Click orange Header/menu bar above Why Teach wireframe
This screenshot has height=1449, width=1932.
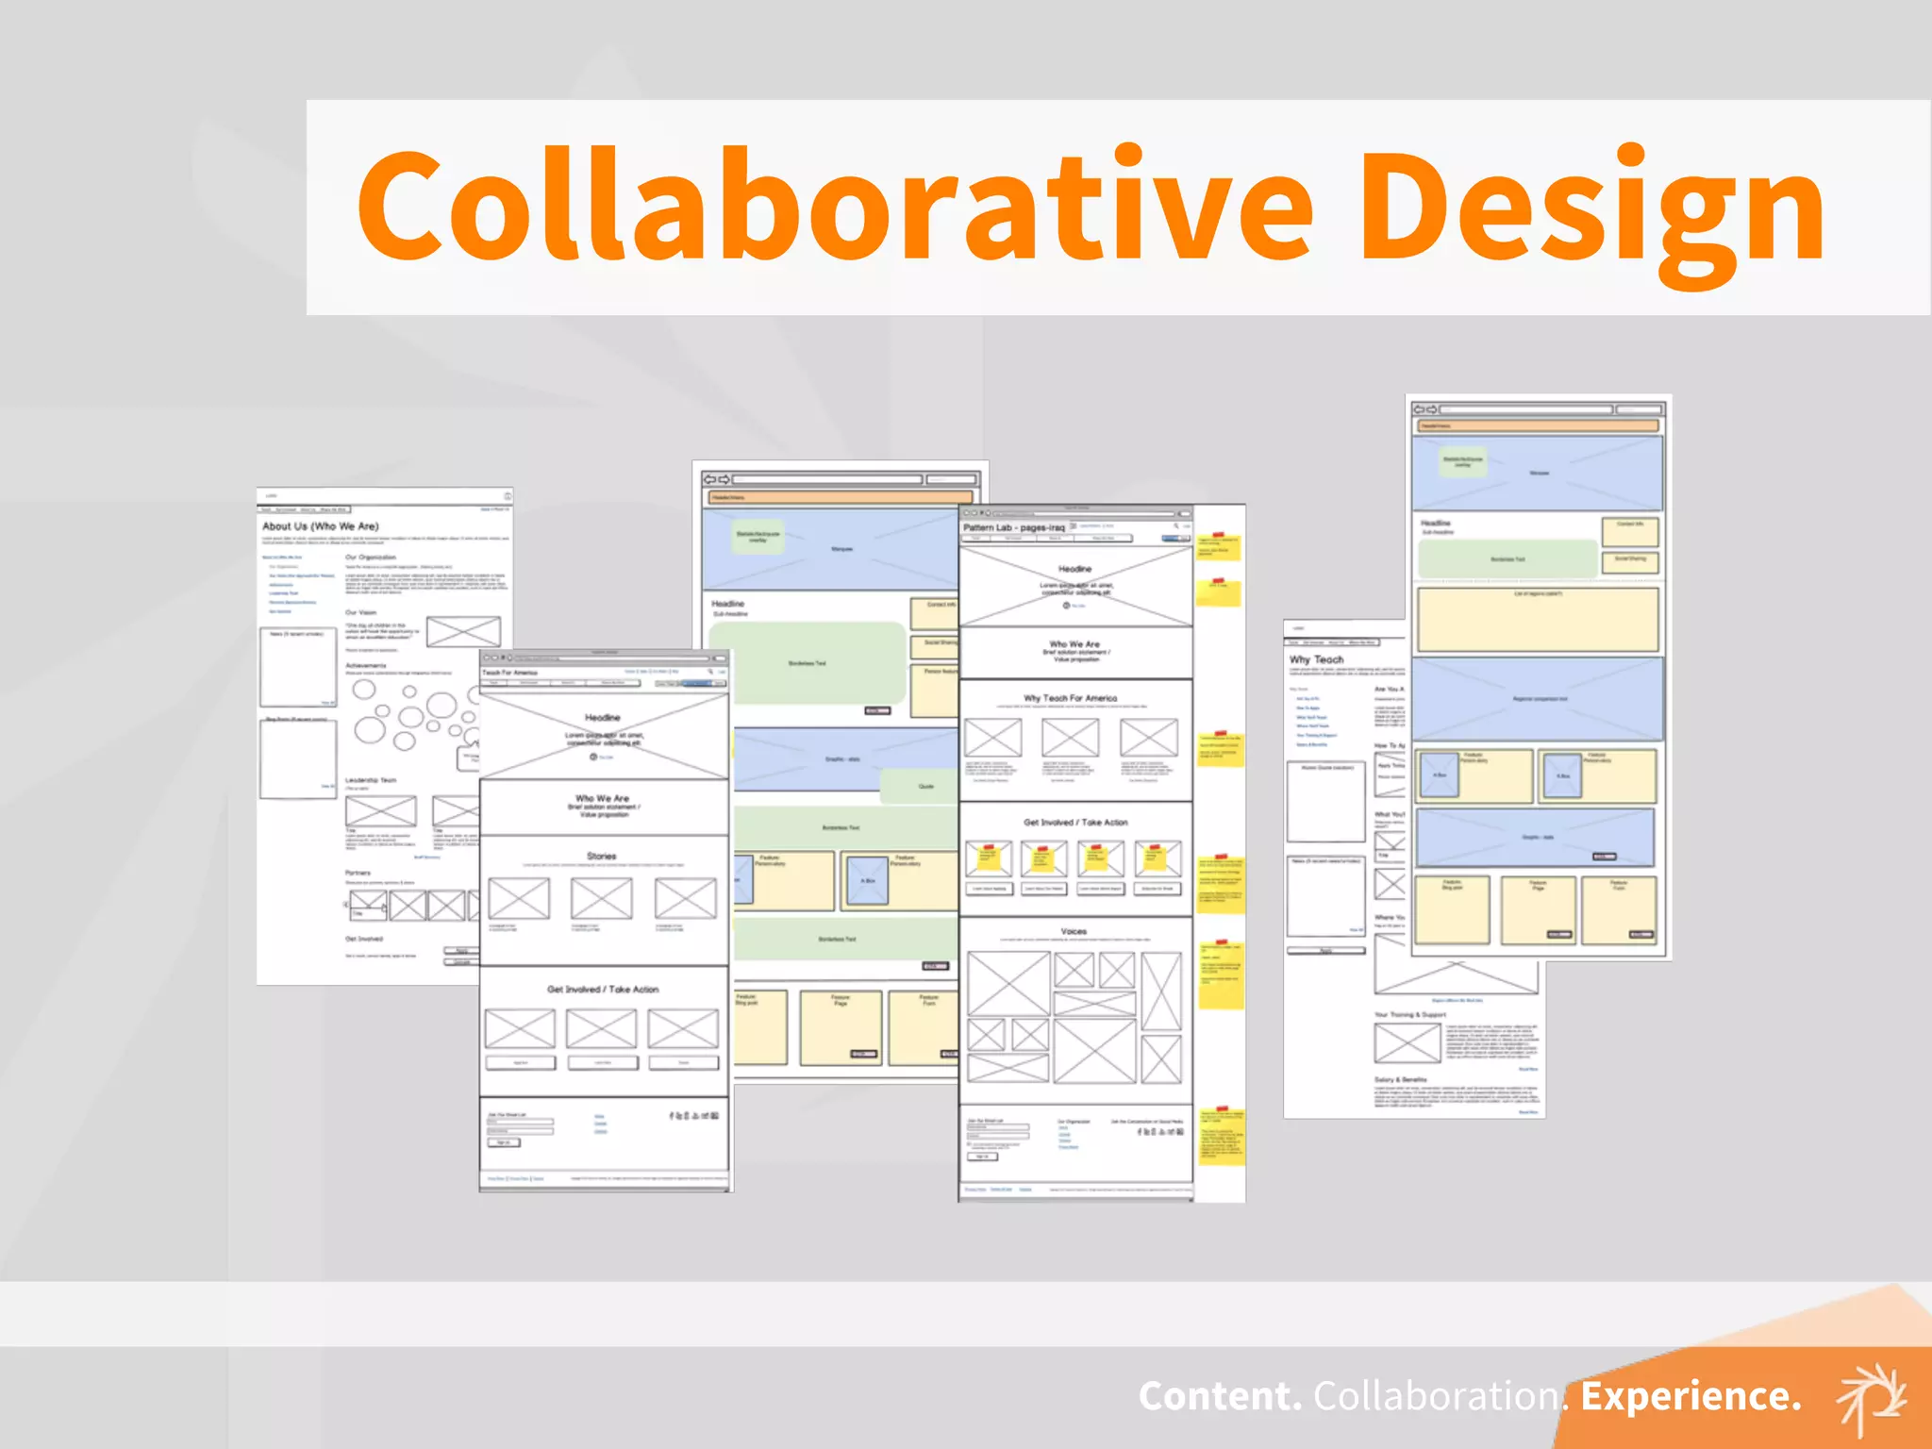coord(1537,426)
